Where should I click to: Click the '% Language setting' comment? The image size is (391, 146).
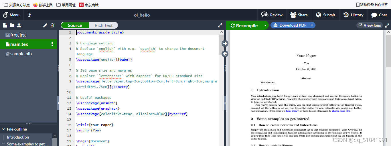click(95, 43)
